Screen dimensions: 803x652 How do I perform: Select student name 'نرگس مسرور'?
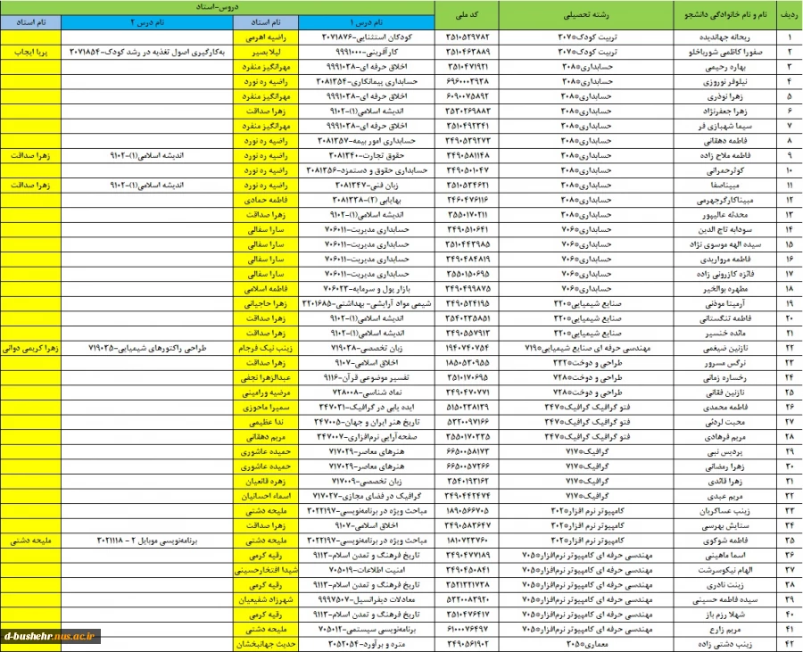[724, 363]
